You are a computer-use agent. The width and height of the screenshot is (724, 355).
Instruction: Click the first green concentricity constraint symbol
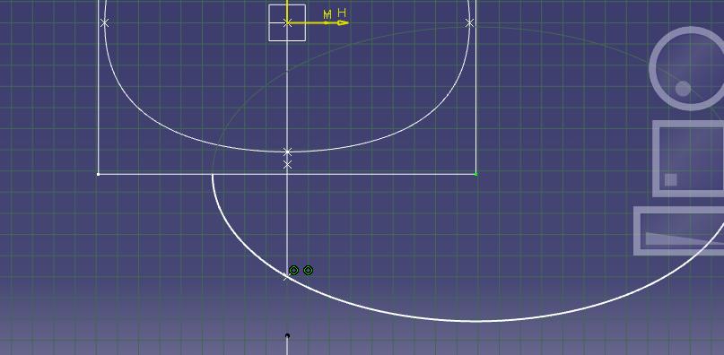pos(293,270)
